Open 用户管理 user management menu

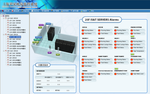pos(55,11)
